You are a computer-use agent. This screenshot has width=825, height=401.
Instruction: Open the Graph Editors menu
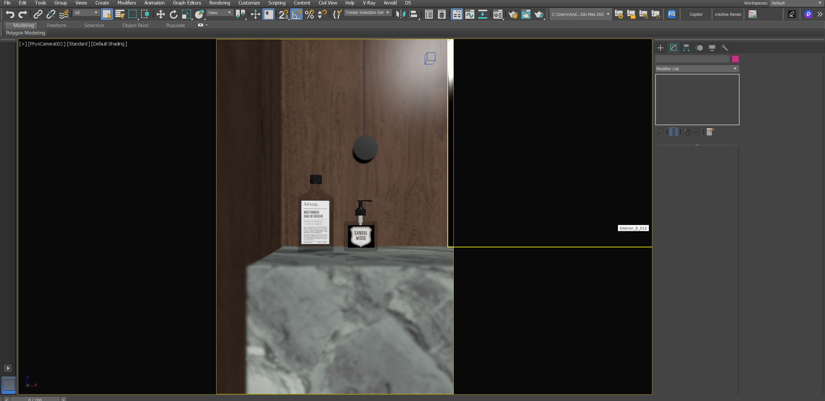(187, 3)
